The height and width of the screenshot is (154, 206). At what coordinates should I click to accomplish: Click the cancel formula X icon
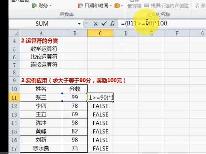coord(96,24)
